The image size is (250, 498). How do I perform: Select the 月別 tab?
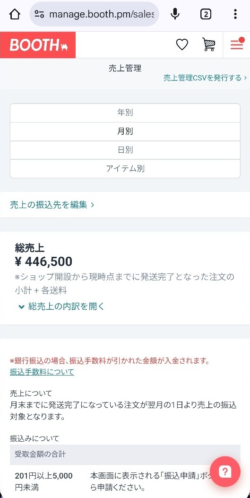pos(125,131)
